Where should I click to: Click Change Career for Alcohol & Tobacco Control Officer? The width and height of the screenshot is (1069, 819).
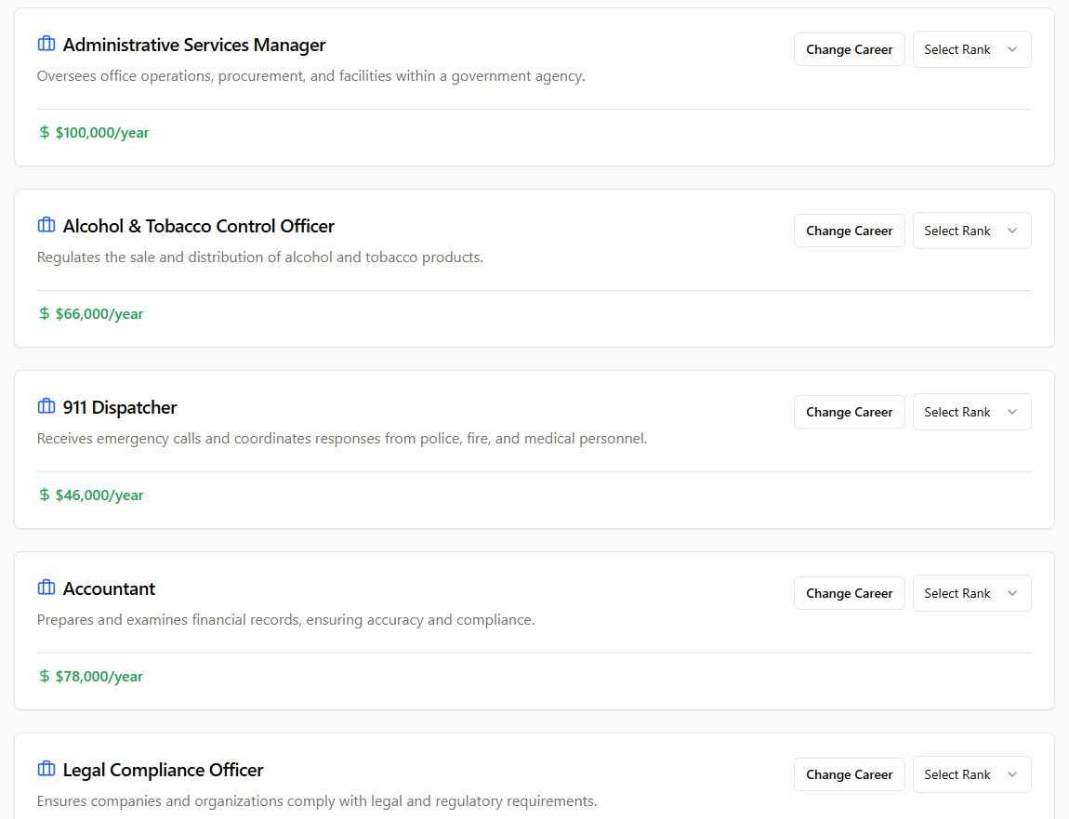pyautogui.click(x=849, y=231)
